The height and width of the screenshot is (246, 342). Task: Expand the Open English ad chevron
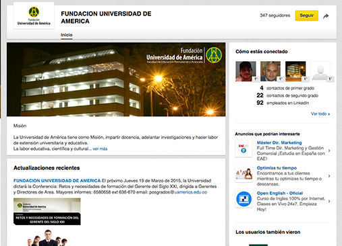pos(329,201)
